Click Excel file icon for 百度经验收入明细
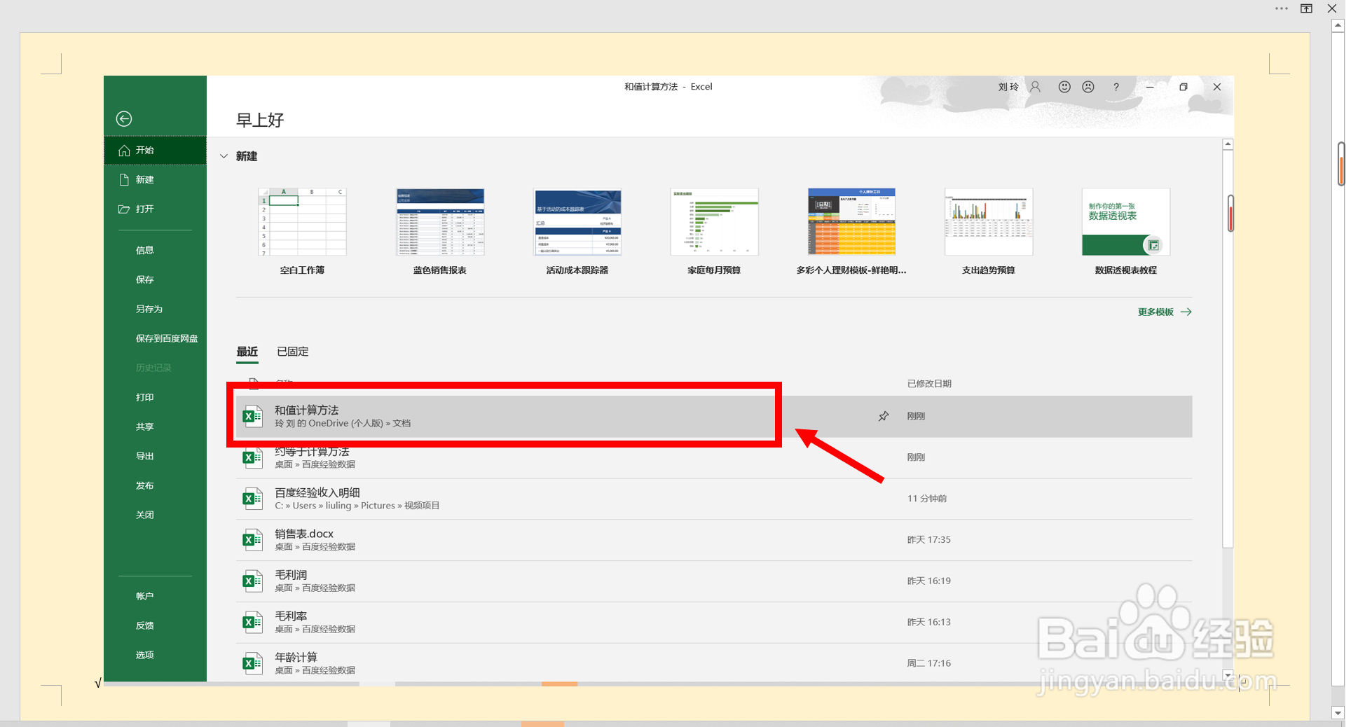 (x=252, y=499)
